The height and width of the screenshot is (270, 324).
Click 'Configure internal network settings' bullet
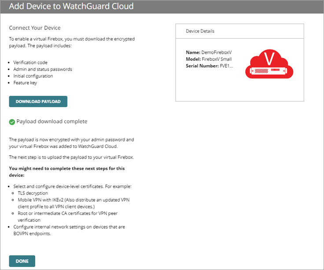tap(69, 230)
